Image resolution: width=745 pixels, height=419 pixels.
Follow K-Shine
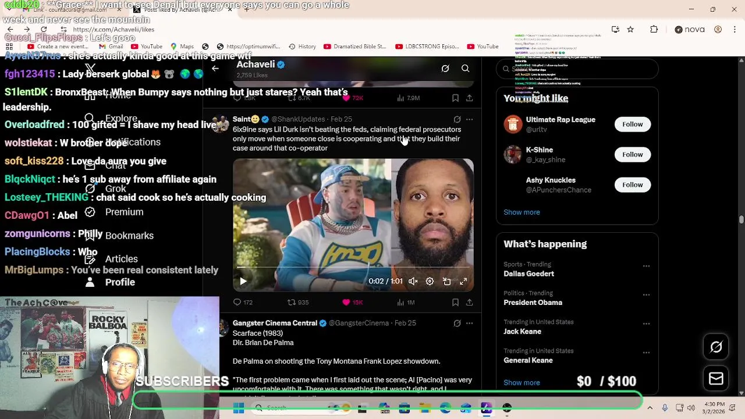pyautogui.click(x=633, y=155)
